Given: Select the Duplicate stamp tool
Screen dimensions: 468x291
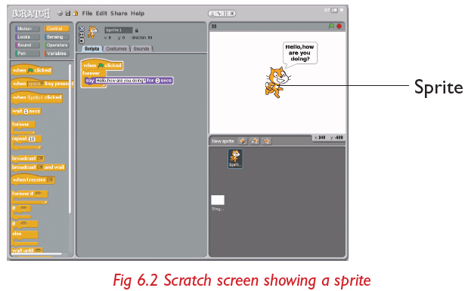Looking at the screenshot, I should [212, 14].
